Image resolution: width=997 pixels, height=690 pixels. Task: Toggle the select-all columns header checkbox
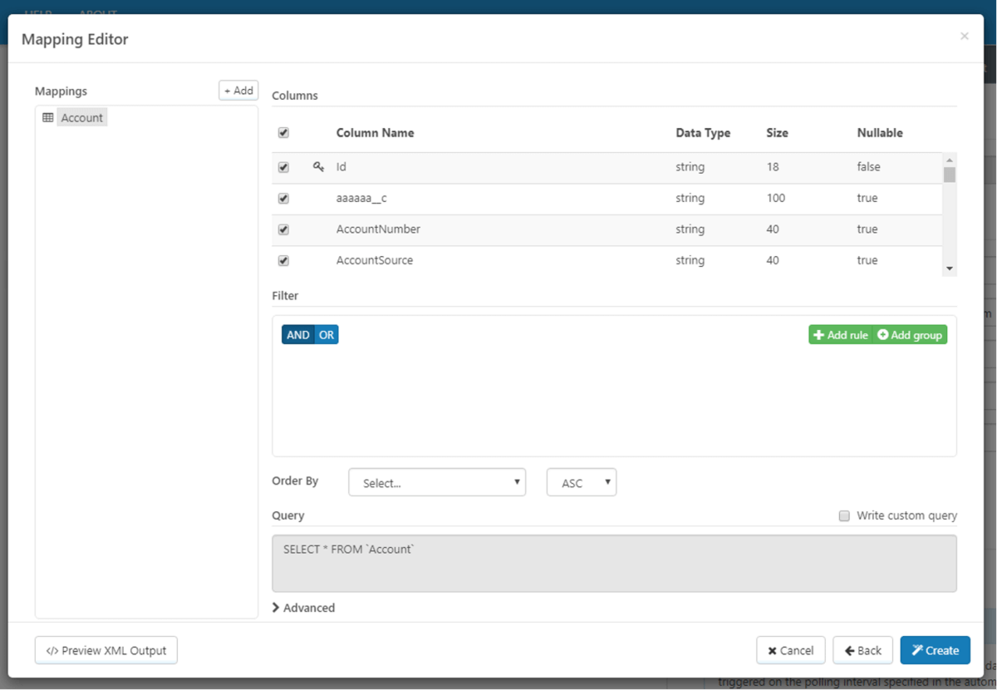pyautogui.click(x=283, y=133)
